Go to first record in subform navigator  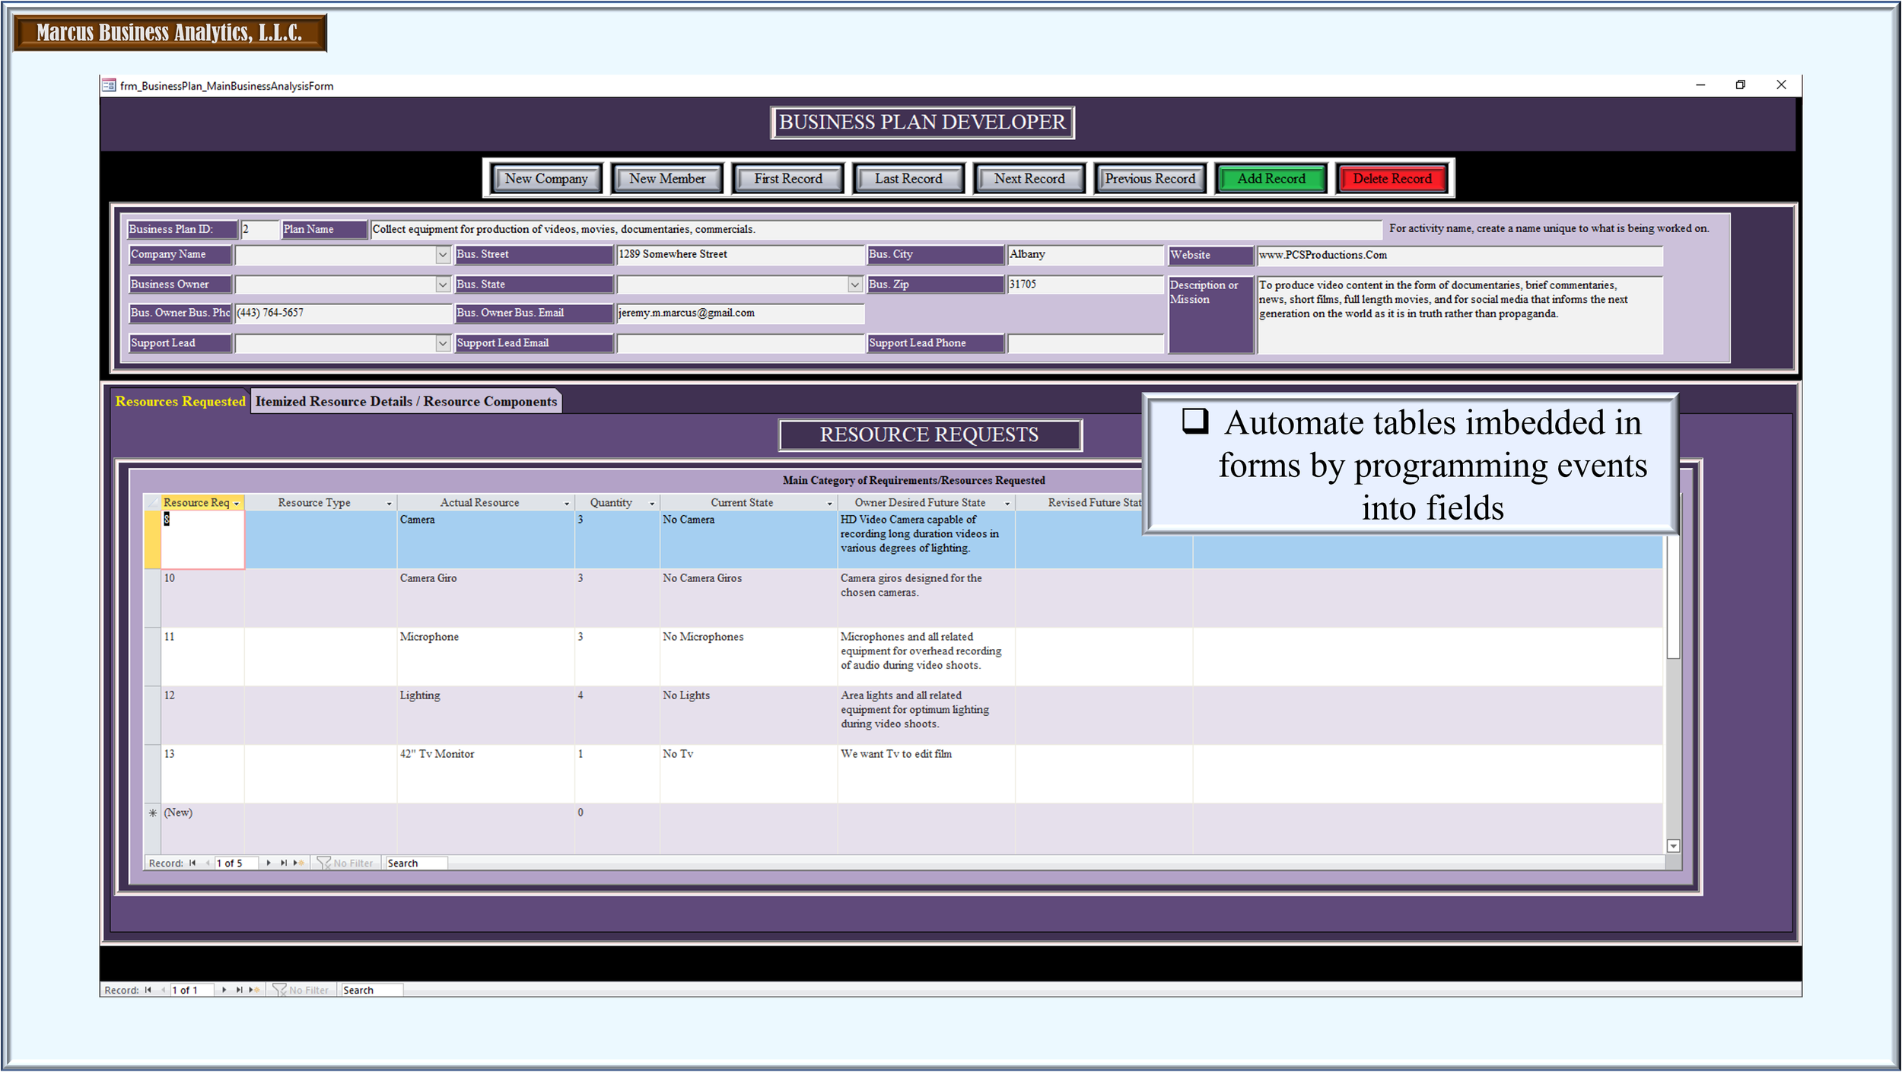pyautogui.click(x=192, y=863)
